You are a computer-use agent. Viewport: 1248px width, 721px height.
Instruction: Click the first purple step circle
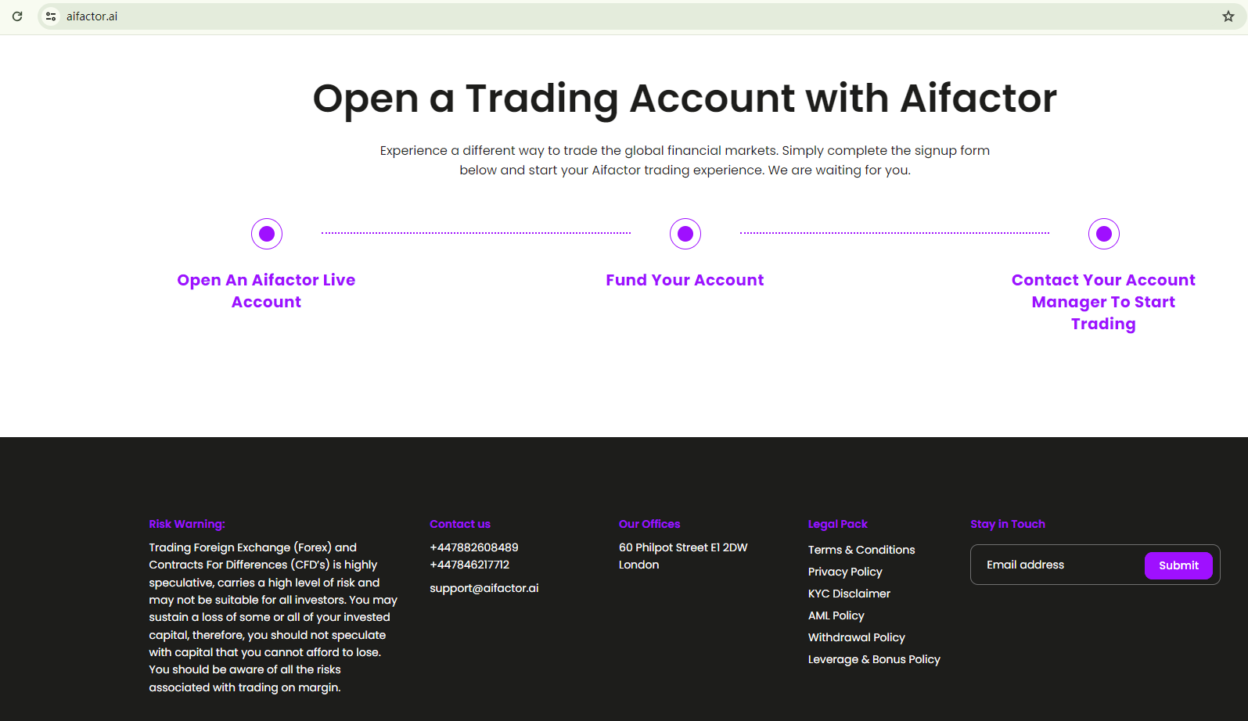[x=267, y=234]
